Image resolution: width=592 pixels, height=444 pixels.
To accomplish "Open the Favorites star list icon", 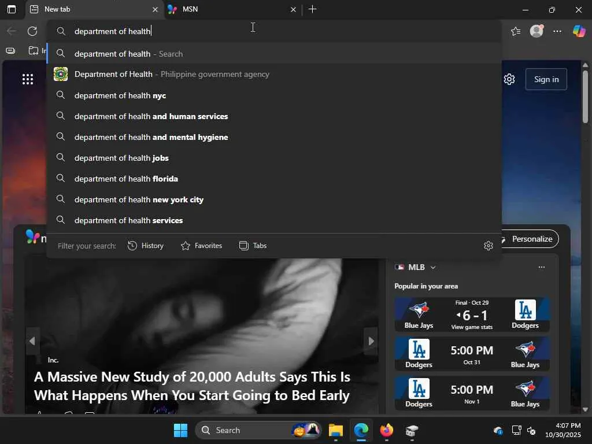I will point(516,31).
